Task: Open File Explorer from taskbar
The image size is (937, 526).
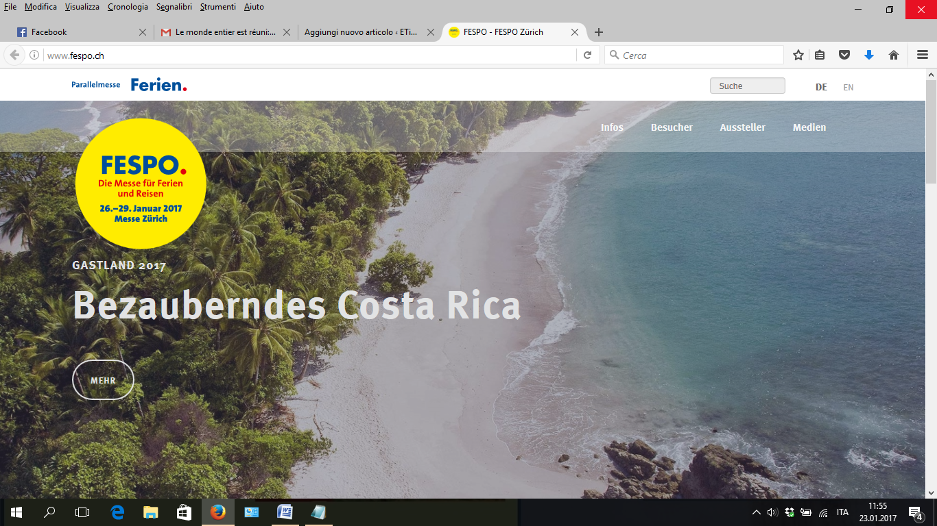Action: 151,512
